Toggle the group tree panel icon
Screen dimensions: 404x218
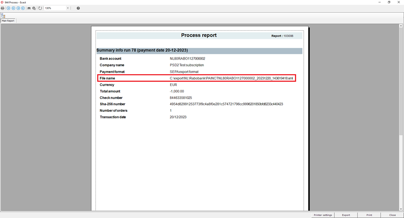pos(3,16)
